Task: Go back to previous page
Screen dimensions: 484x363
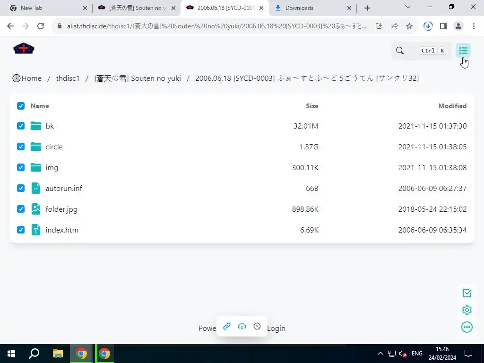Action: pos(10,26)
